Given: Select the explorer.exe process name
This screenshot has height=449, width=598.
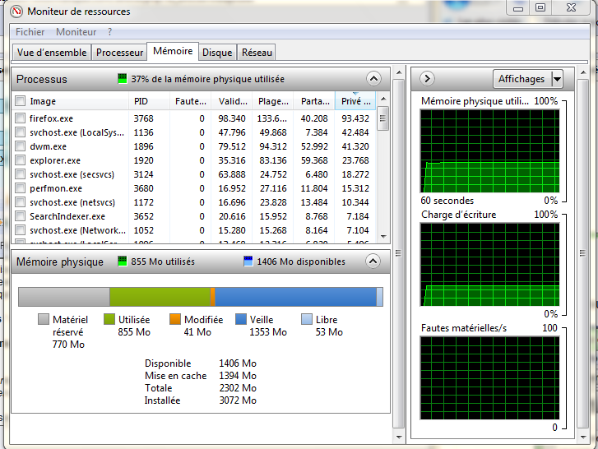Looking at the screenshot, I should click(x=55, y=160).
